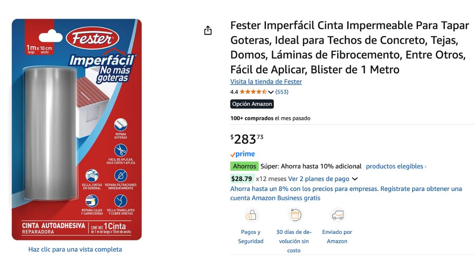Viewport: 475px width, 267px height.
Task: Click the $28.79 monthly payment amount
Action: [x=242, y=179]
